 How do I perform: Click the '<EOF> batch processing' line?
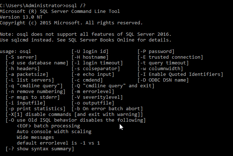point(48,126)
